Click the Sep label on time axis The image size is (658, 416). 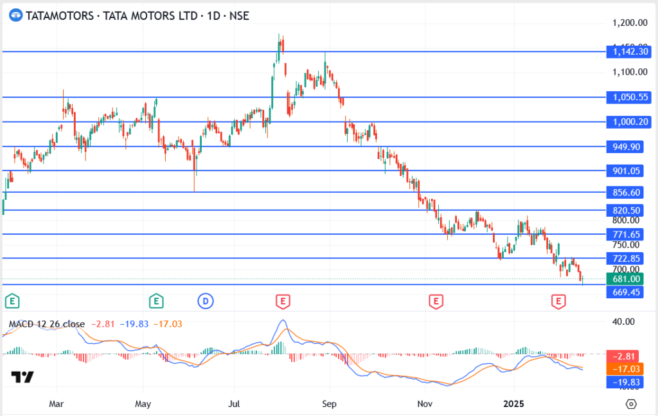[x=329, y=404]
